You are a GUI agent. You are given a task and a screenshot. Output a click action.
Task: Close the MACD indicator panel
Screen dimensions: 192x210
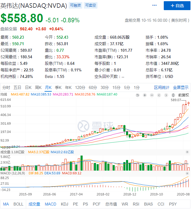point(187,173)
